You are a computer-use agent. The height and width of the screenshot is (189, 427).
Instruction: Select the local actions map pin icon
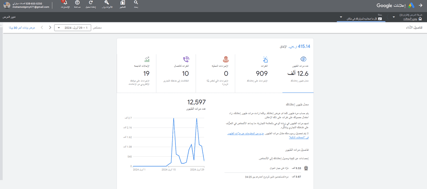(x=225, y=59)
